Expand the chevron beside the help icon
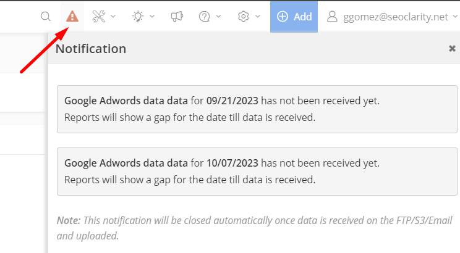Screen dimensions: 460x253 point(219,17)
